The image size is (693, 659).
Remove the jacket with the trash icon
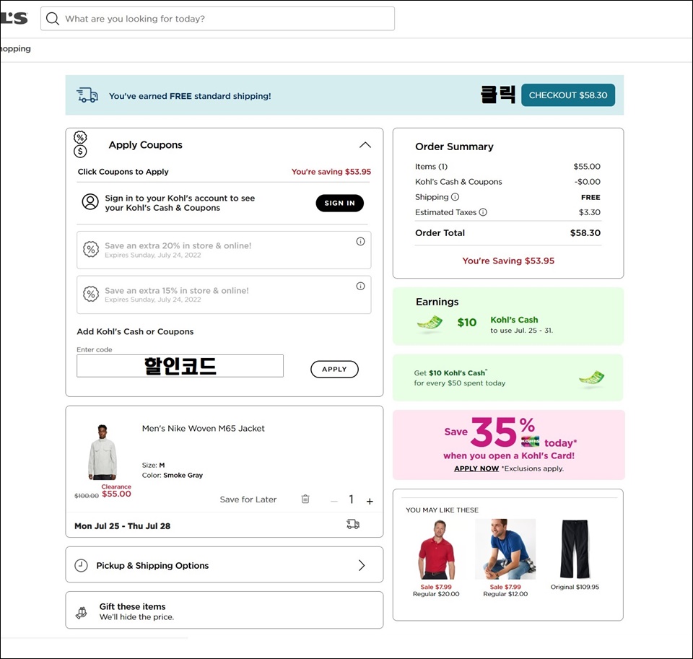click(x=305, y=499)
